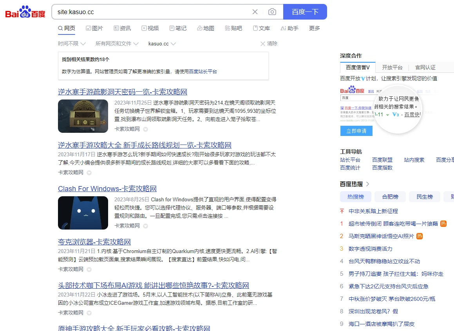The image size is (454, 331).
Task: Expand arrow beside 卡索攻略网 under 夸克浏览器
Action: 89,270
